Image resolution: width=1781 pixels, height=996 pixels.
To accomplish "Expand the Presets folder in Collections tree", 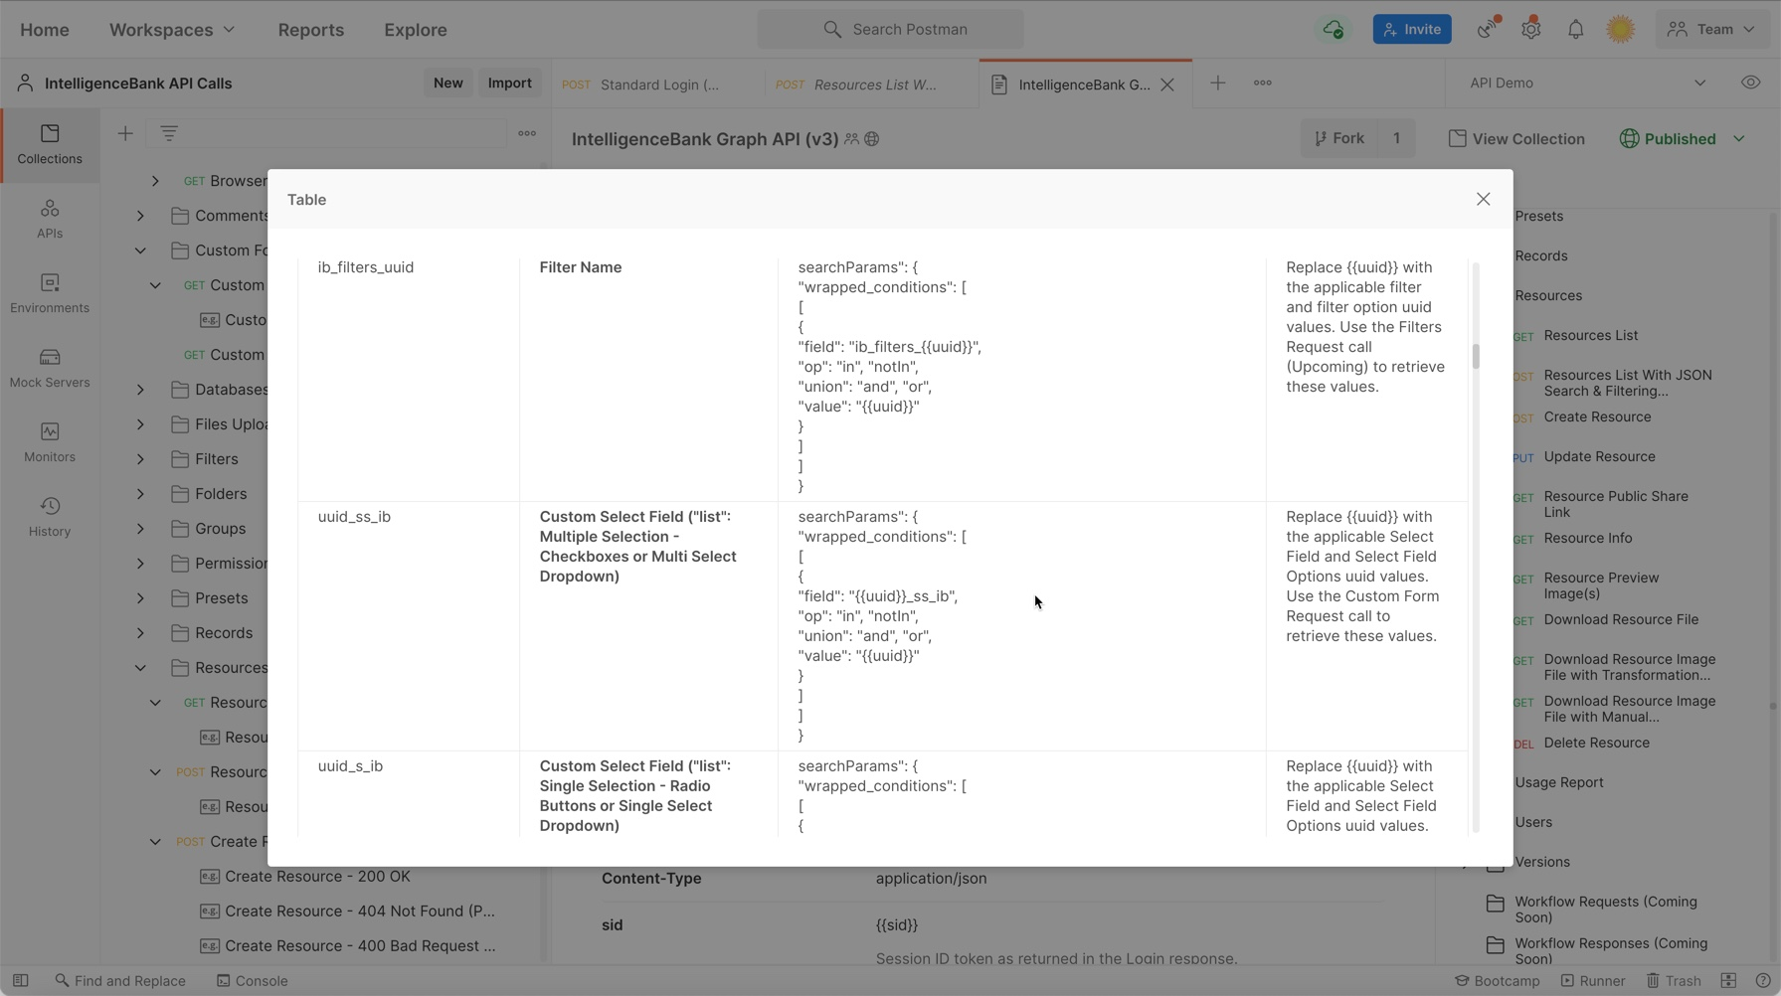I will tap(140, 598).
